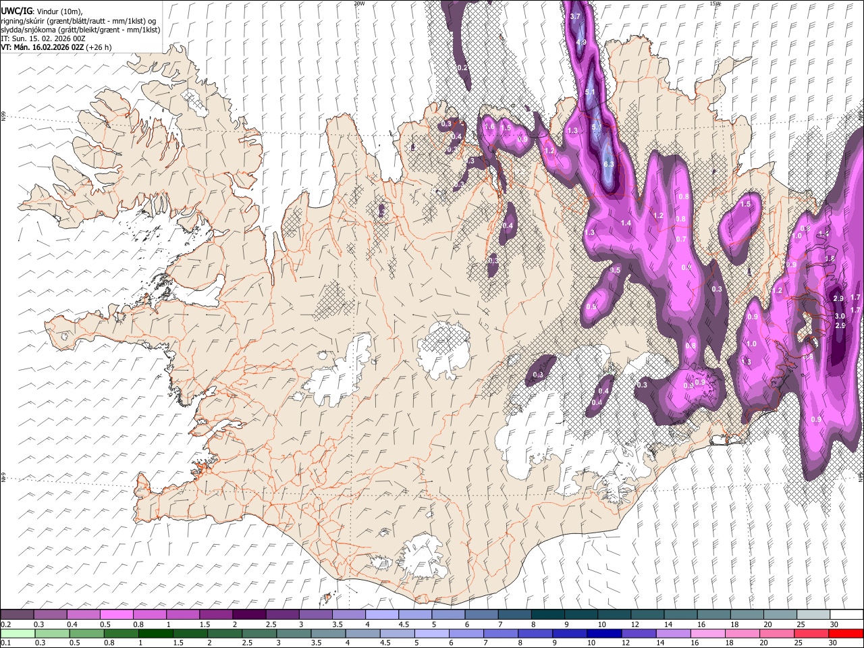Click the 3.7 precipitation value on map
Image resolution: width=864 pixels, height=648 pixels.
pos(575,16)
